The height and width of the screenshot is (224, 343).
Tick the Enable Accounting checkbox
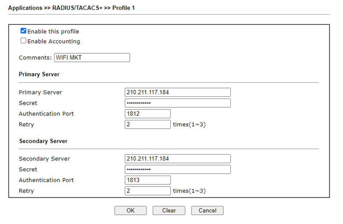[24, 41]
